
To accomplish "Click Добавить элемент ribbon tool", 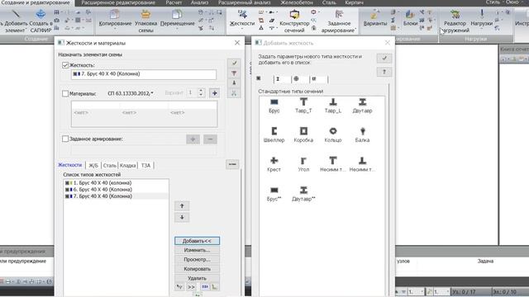I will [x=15, y=21].
